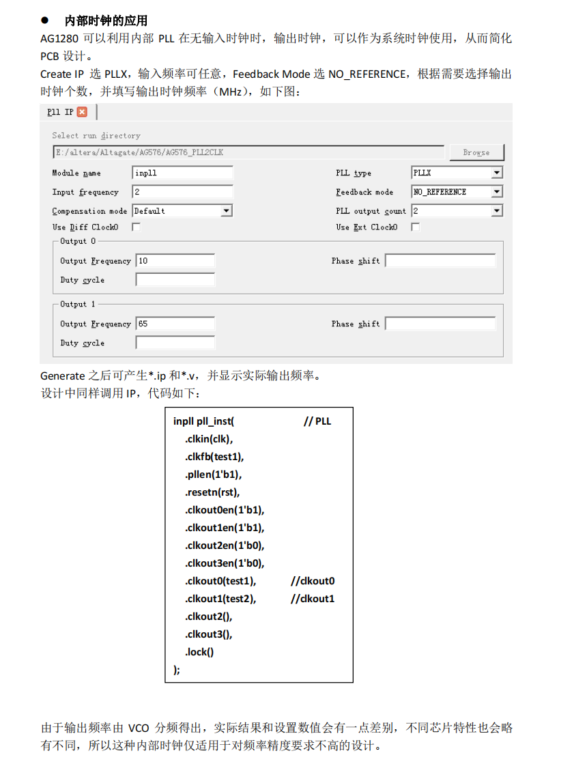Click the '.clkout3en(1'b0),' code line

click(225, 563)
